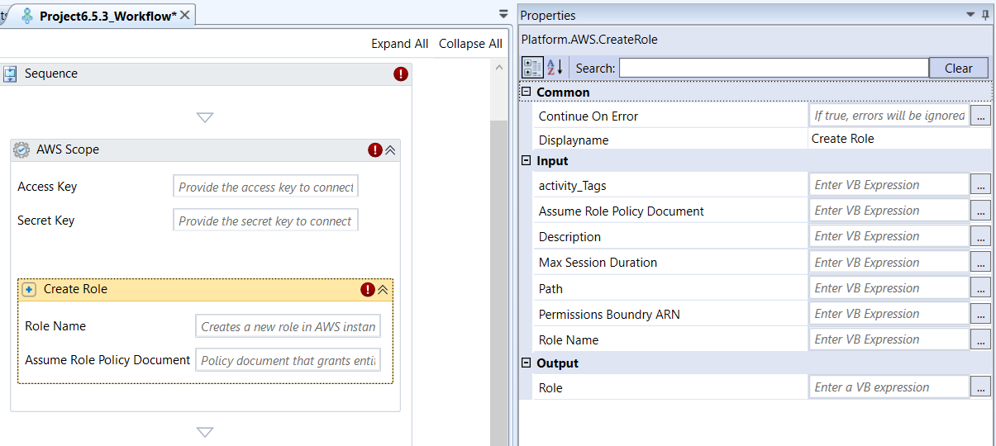Click the Create Role error indicator icon
The width and height of the screenshot is (996, 446).
pos(368,290)
